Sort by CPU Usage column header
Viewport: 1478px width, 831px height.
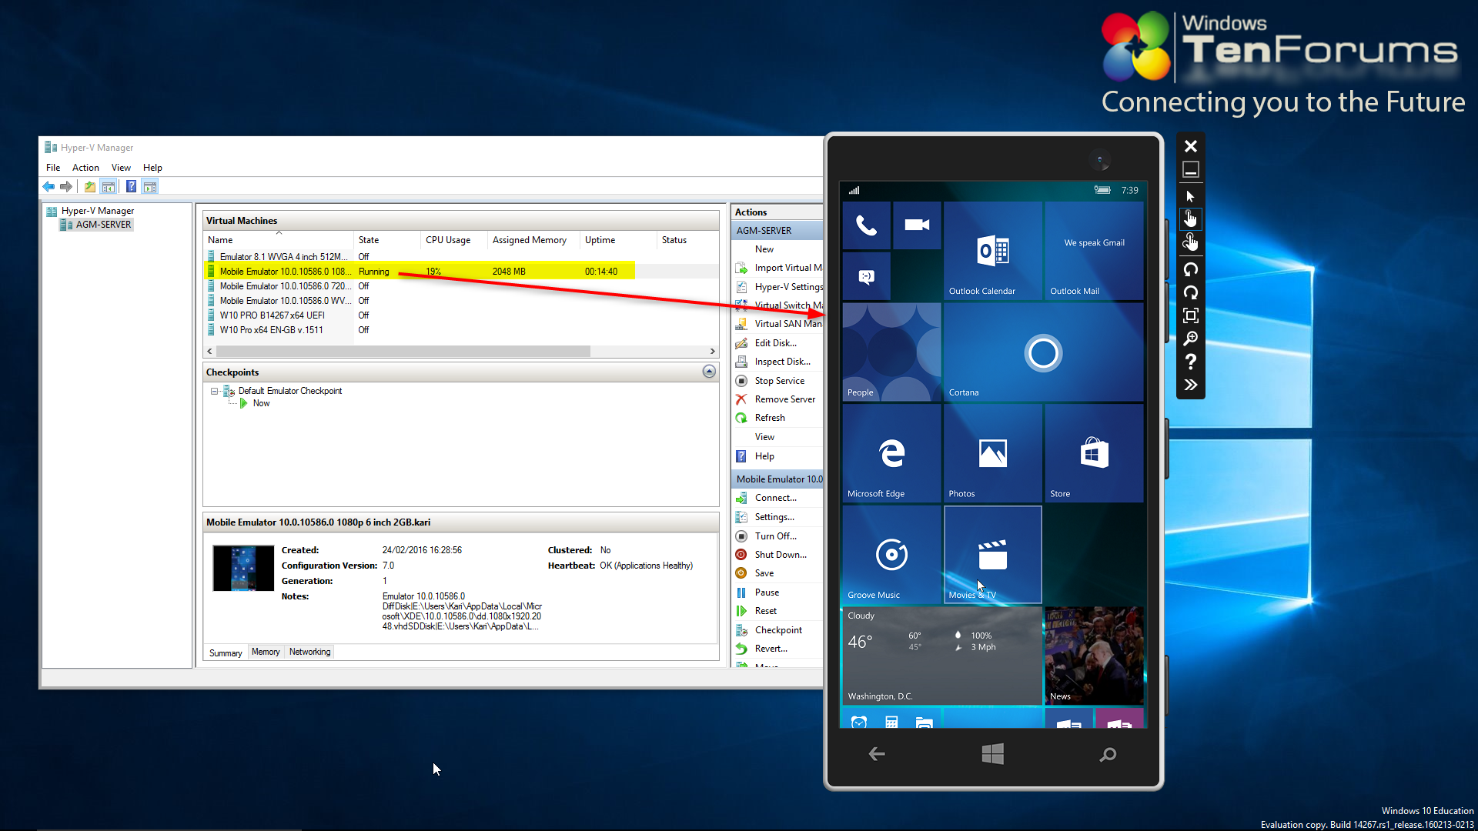point(454,240)
